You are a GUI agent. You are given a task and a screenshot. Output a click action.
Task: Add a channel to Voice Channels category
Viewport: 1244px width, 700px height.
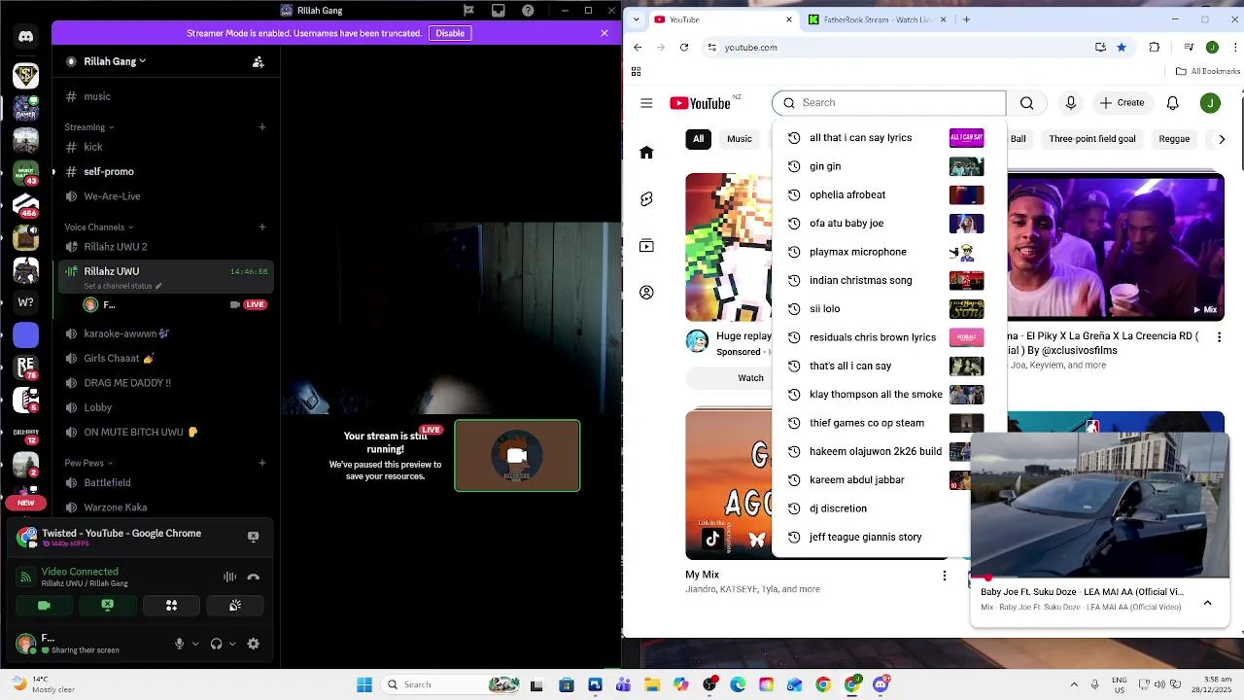262,227
